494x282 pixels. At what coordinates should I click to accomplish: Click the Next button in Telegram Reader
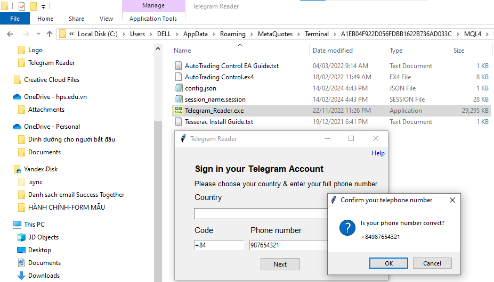point(280,264)
